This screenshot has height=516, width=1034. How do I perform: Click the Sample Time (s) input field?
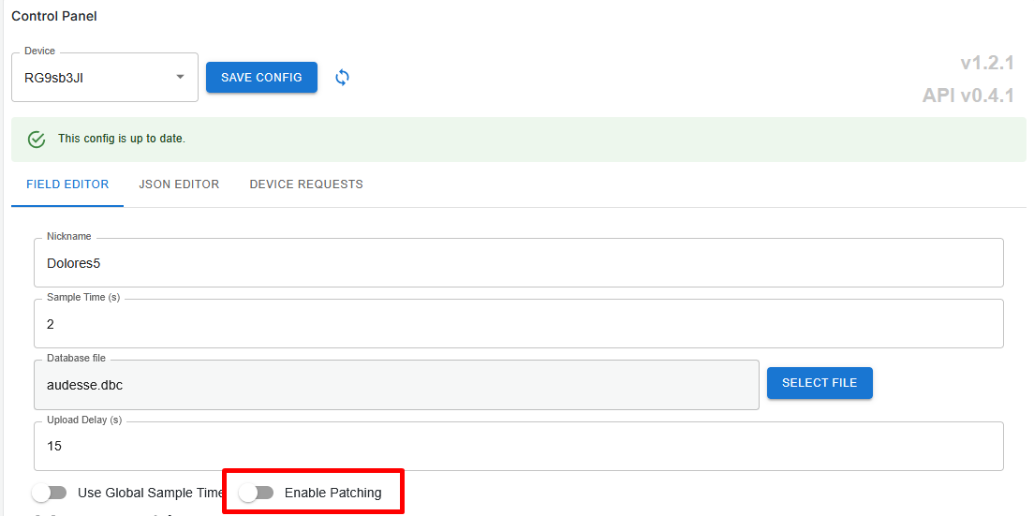point(519,324)
